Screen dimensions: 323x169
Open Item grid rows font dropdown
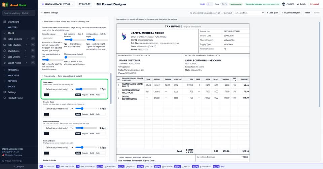(59, 148)
